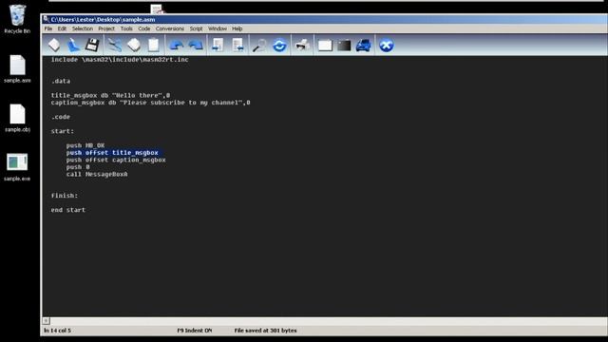The image size is (608, 342).
Task: Select the Recycle Bin desktop icon
Action: tap(17, 19)
